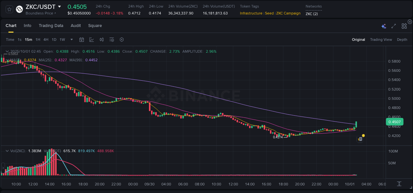Open the date range calendar icon
Viewport: 413px width, 193px height.
(82, 40)
